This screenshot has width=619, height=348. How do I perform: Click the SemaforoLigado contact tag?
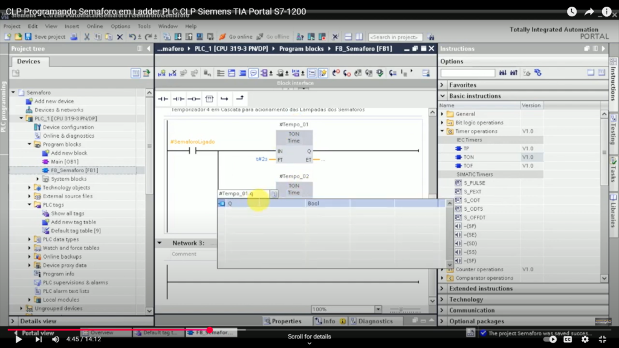pos(193,141)
